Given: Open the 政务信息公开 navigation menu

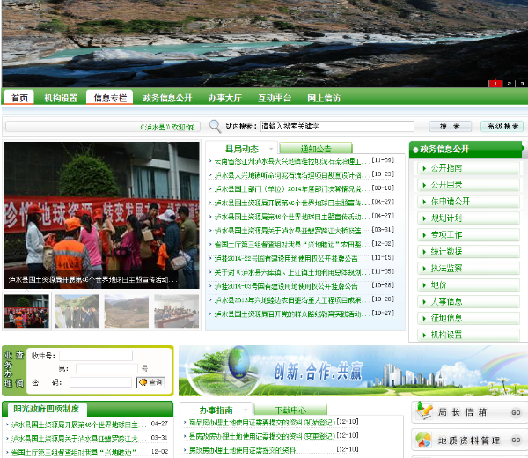Looking at the screenshot, I should pos(167,98).
